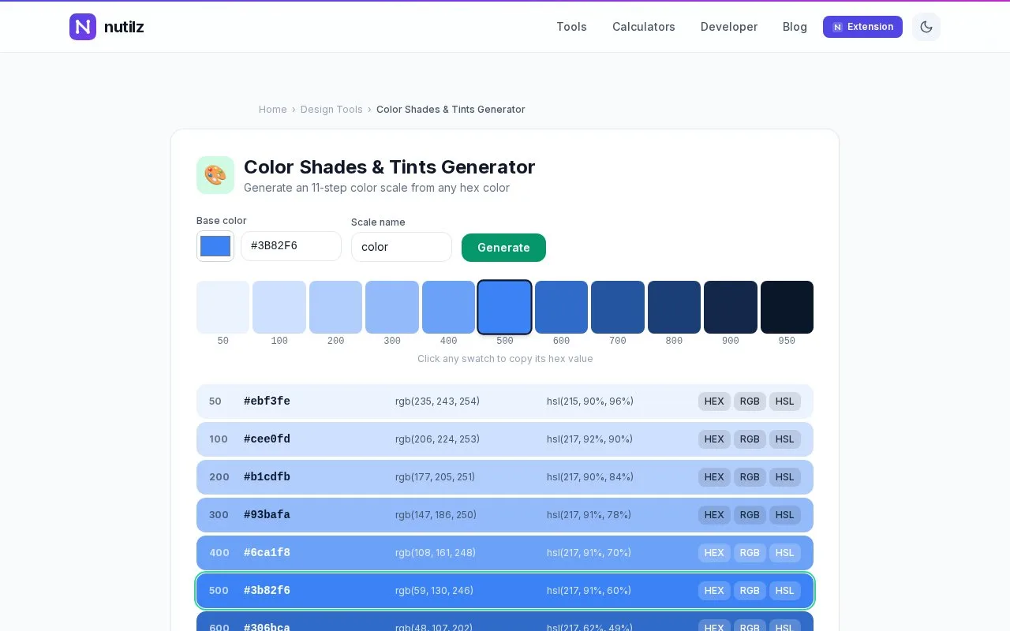Click HEX button in the #3b82f6 row

click(x=714, y=591)
